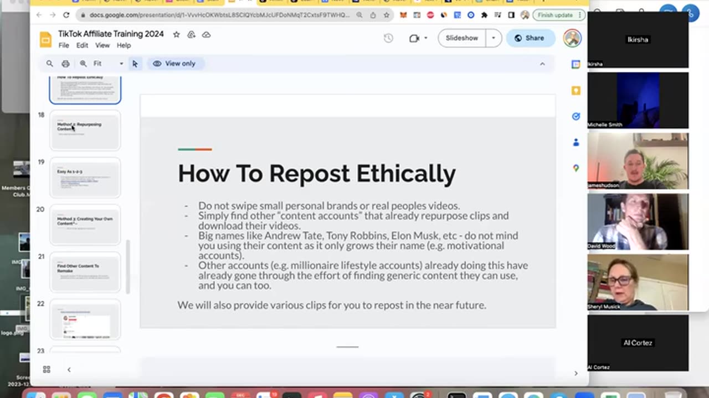The height and width of the screenshot is (398, 709).
Task: Open Contacts side panel icon
Action: pyautogui.click(x=576, y=142)
